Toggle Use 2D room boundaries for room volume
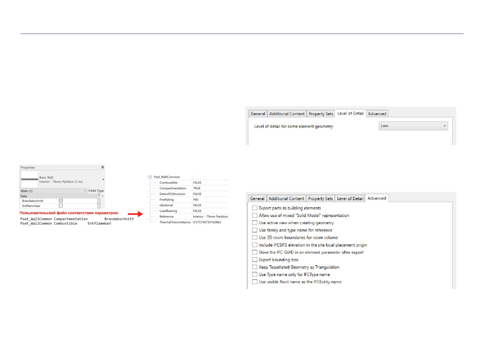Viewport: 484px width, 342px height. coord(255,237)
